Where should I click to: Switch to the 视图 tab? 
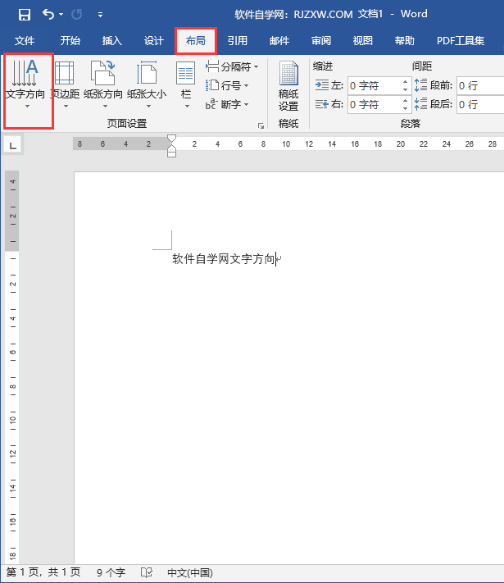363,40
